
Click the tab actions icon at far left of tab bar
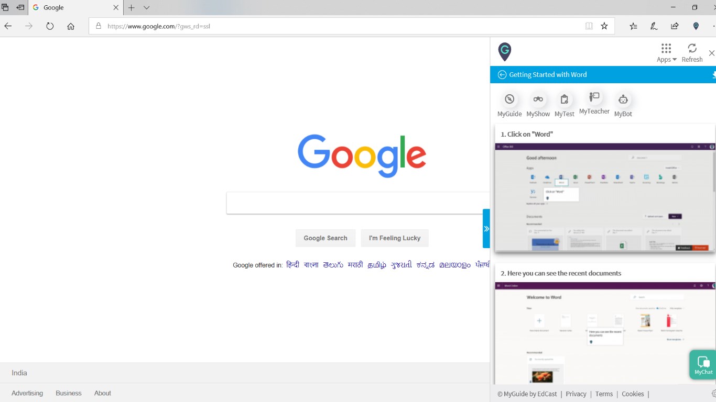click(x=5, y=7)
